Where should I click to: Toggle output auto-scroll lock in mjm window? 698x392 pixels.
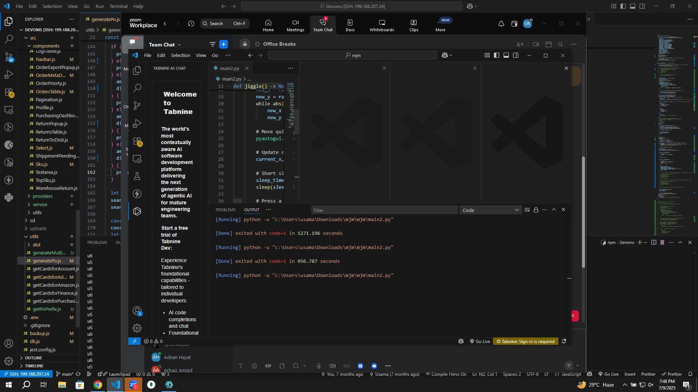click(x=536, y=210)
